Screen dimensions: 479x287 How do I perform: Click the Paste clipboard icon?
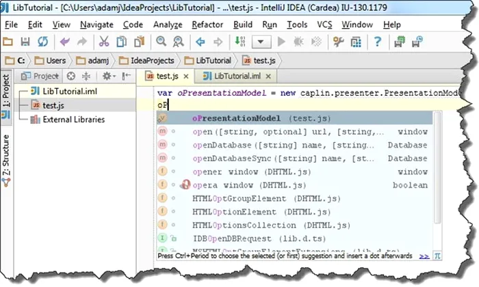pos(140,41)
